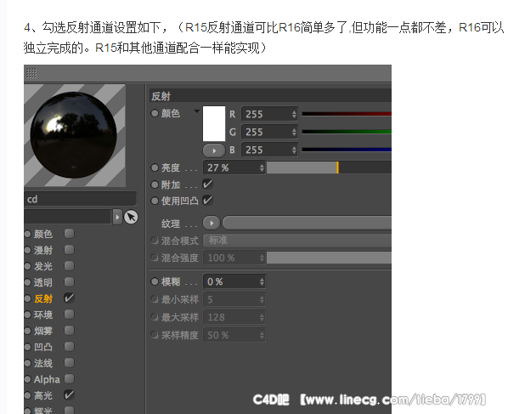Click the material name field cd

80,199
